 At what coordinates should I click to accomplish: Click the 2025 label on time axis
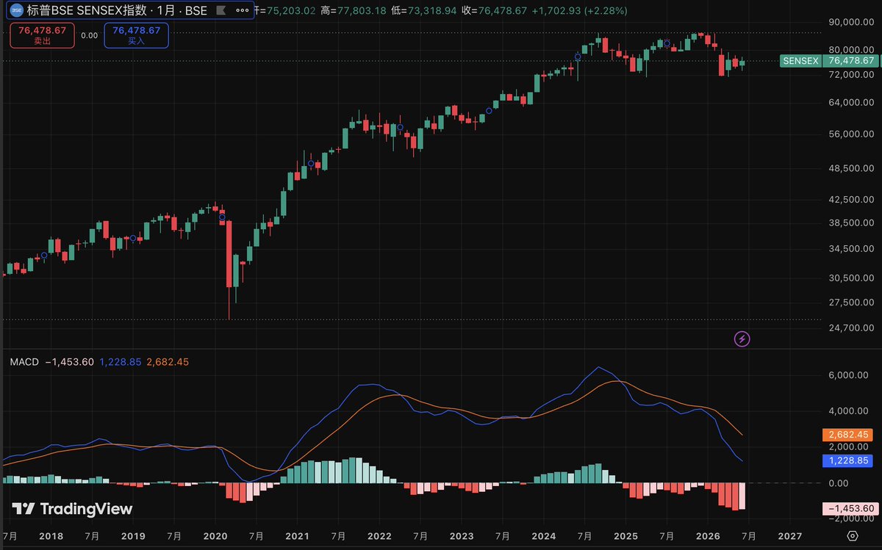[625, 536]
